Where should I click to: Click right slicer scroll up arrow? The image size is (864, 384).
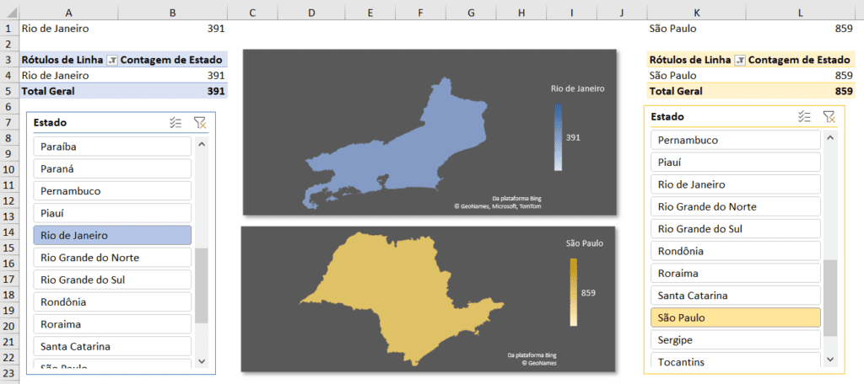(830, 137)
